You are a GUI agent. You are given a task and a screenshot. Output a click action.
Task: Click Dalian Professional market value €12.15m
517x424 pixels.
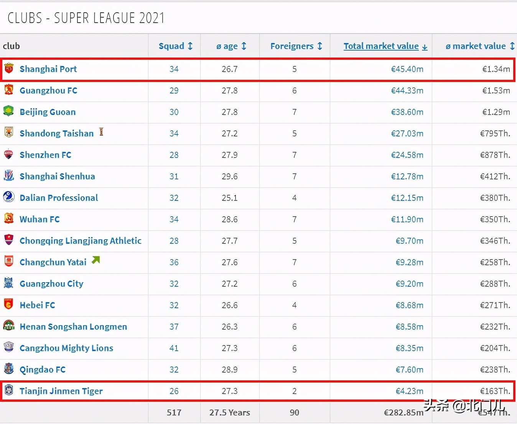tap(407, 198)
